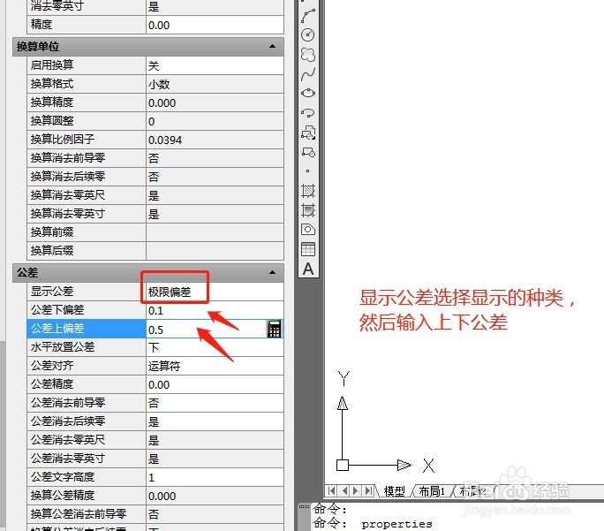Screen dimensions: 604x531
Task: Pick the Spline curve tool
Action: point(308,74)
